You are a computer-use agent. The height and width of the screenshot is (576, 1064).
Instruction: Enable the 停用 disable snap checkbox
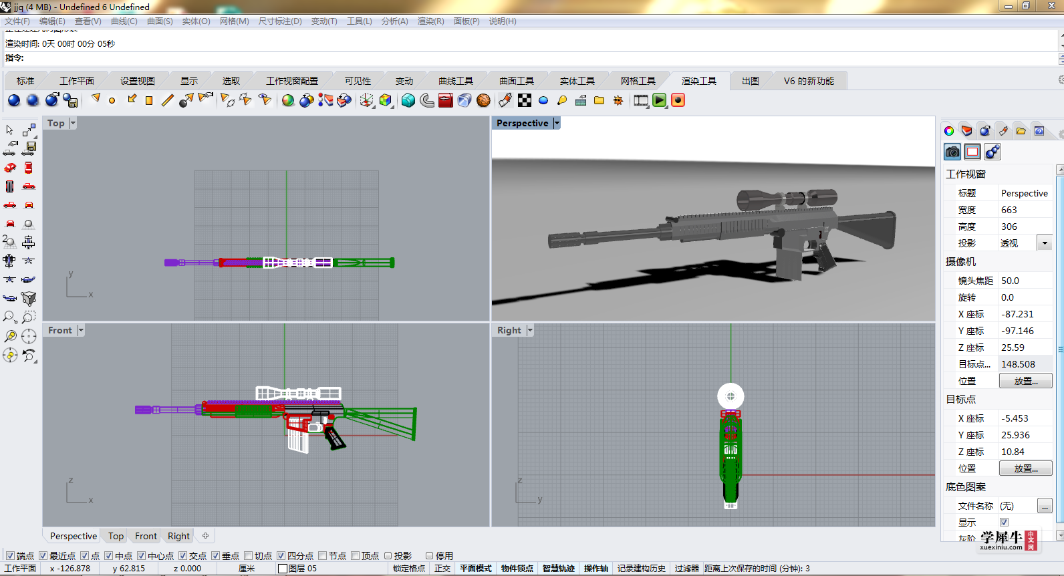[429, 555]
